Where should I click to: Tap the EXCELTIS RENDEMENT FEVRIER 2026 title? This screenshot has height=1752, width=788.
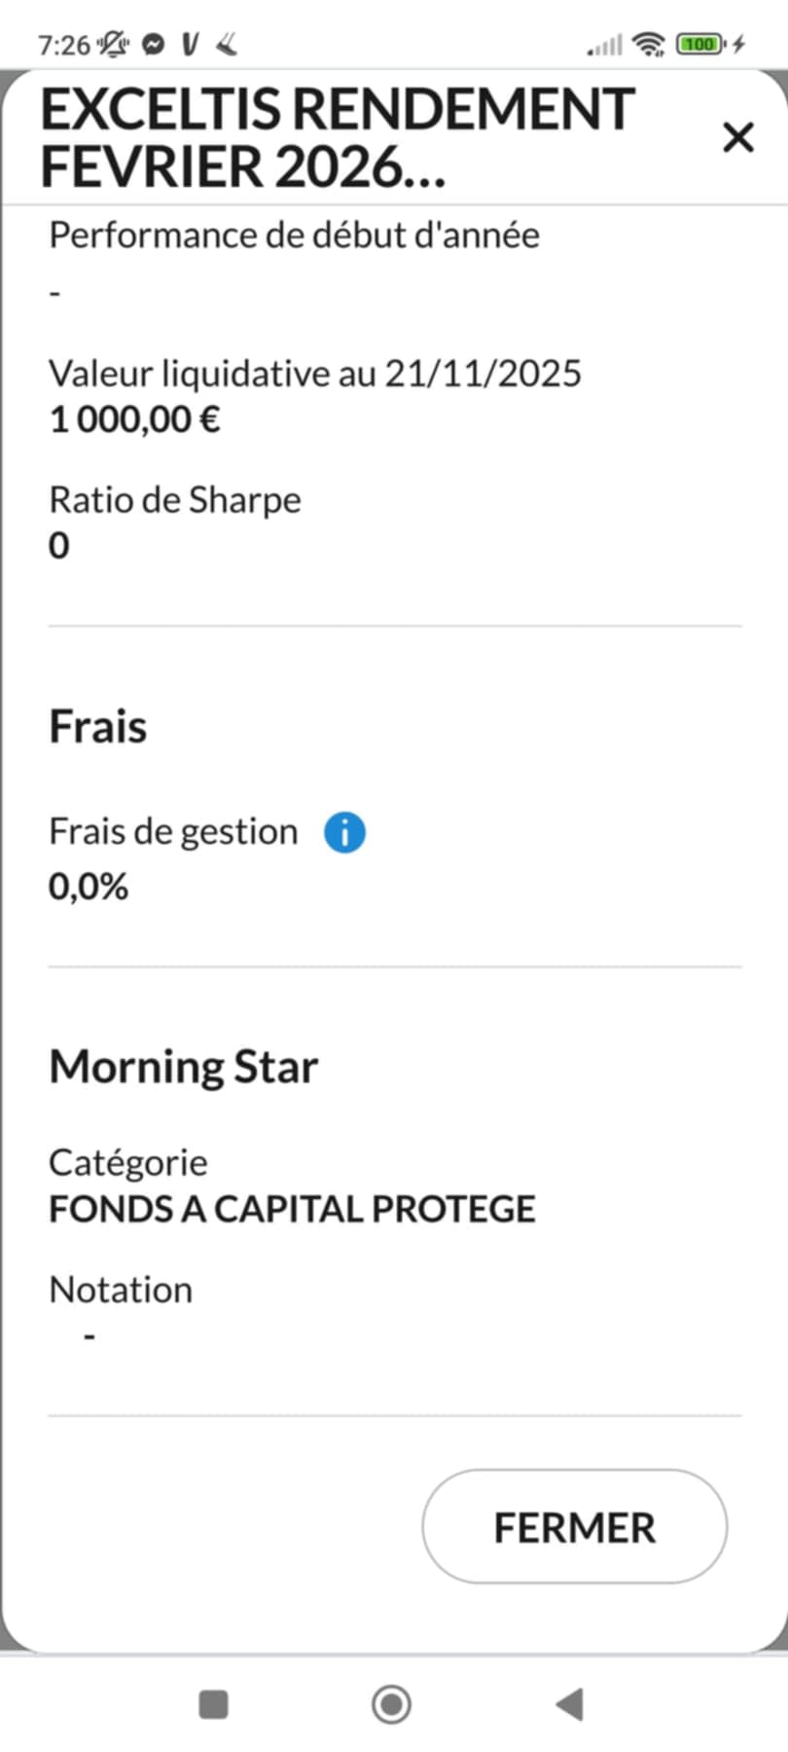coord(338,137)
